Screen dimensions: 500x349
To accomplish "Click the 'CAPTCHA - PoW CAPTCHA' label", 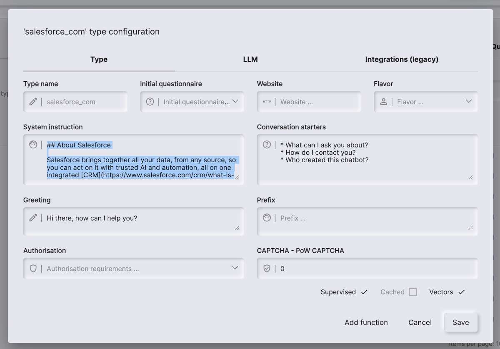I will (300, 251).
